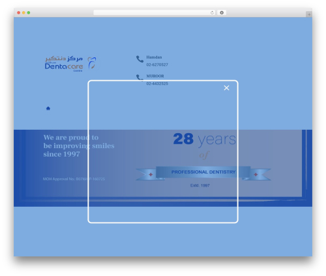Viewport: 326px width, 276px height.
Task: Close the popup with the X icon
Action: tap(226, 88)
